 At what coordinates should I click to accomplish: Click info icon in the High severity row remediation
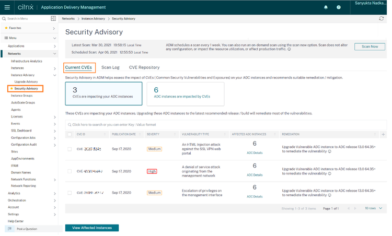[329, 173]
